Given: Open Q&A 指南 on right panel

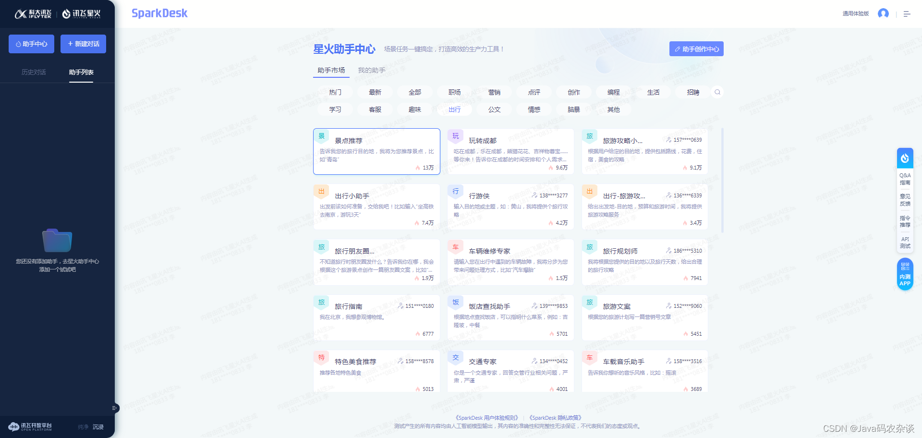Looking at the screenshot, I should tap(905, 179).
